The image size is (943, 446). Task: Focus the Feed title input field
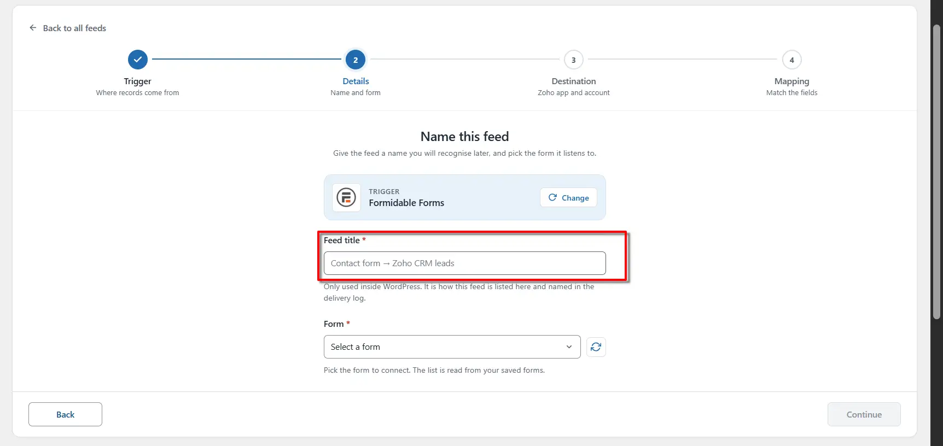point(465,263)
